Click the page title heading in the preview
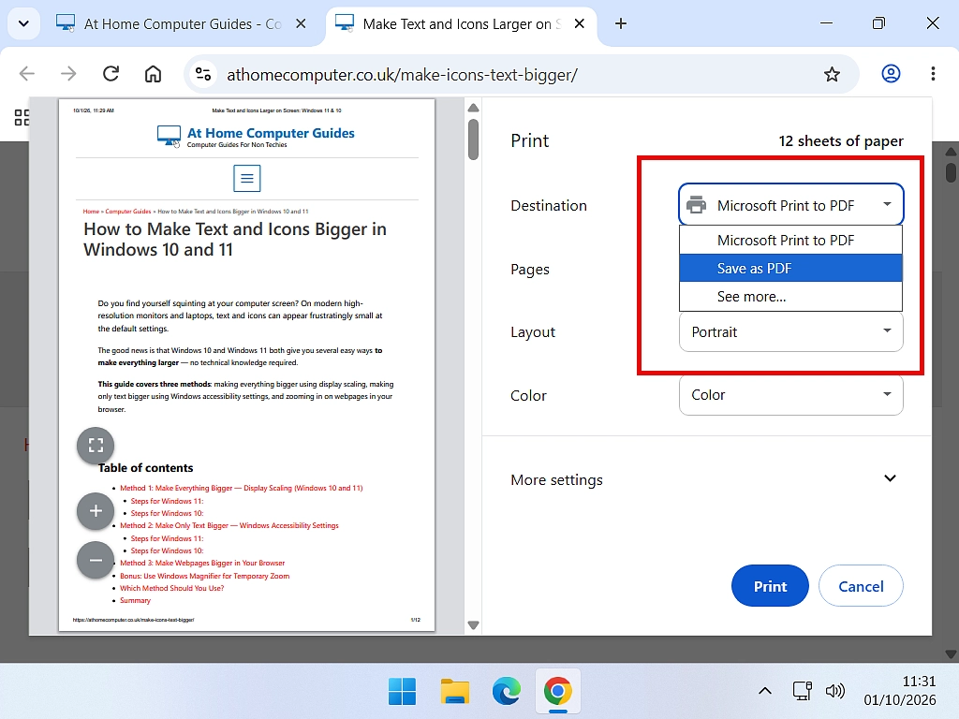This screenshot has width=959, height=719. (235, 239)
